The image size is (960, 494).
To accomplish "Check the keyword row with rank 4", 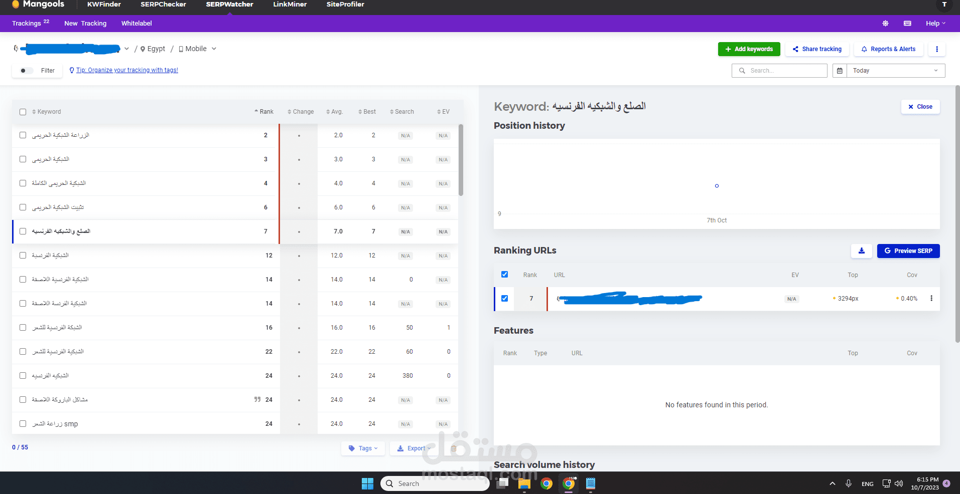I will 23,183.
